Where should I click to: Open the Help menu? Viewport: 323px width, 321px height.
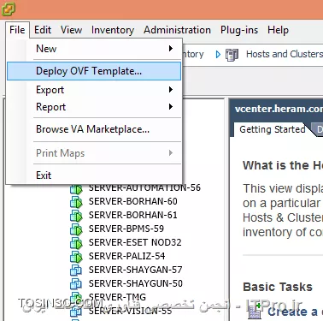[x=278, y=30]
